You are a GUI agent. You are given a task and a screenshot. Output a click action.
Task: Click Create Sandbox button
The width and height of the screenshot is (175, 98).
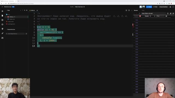click(x=164, y=7)
